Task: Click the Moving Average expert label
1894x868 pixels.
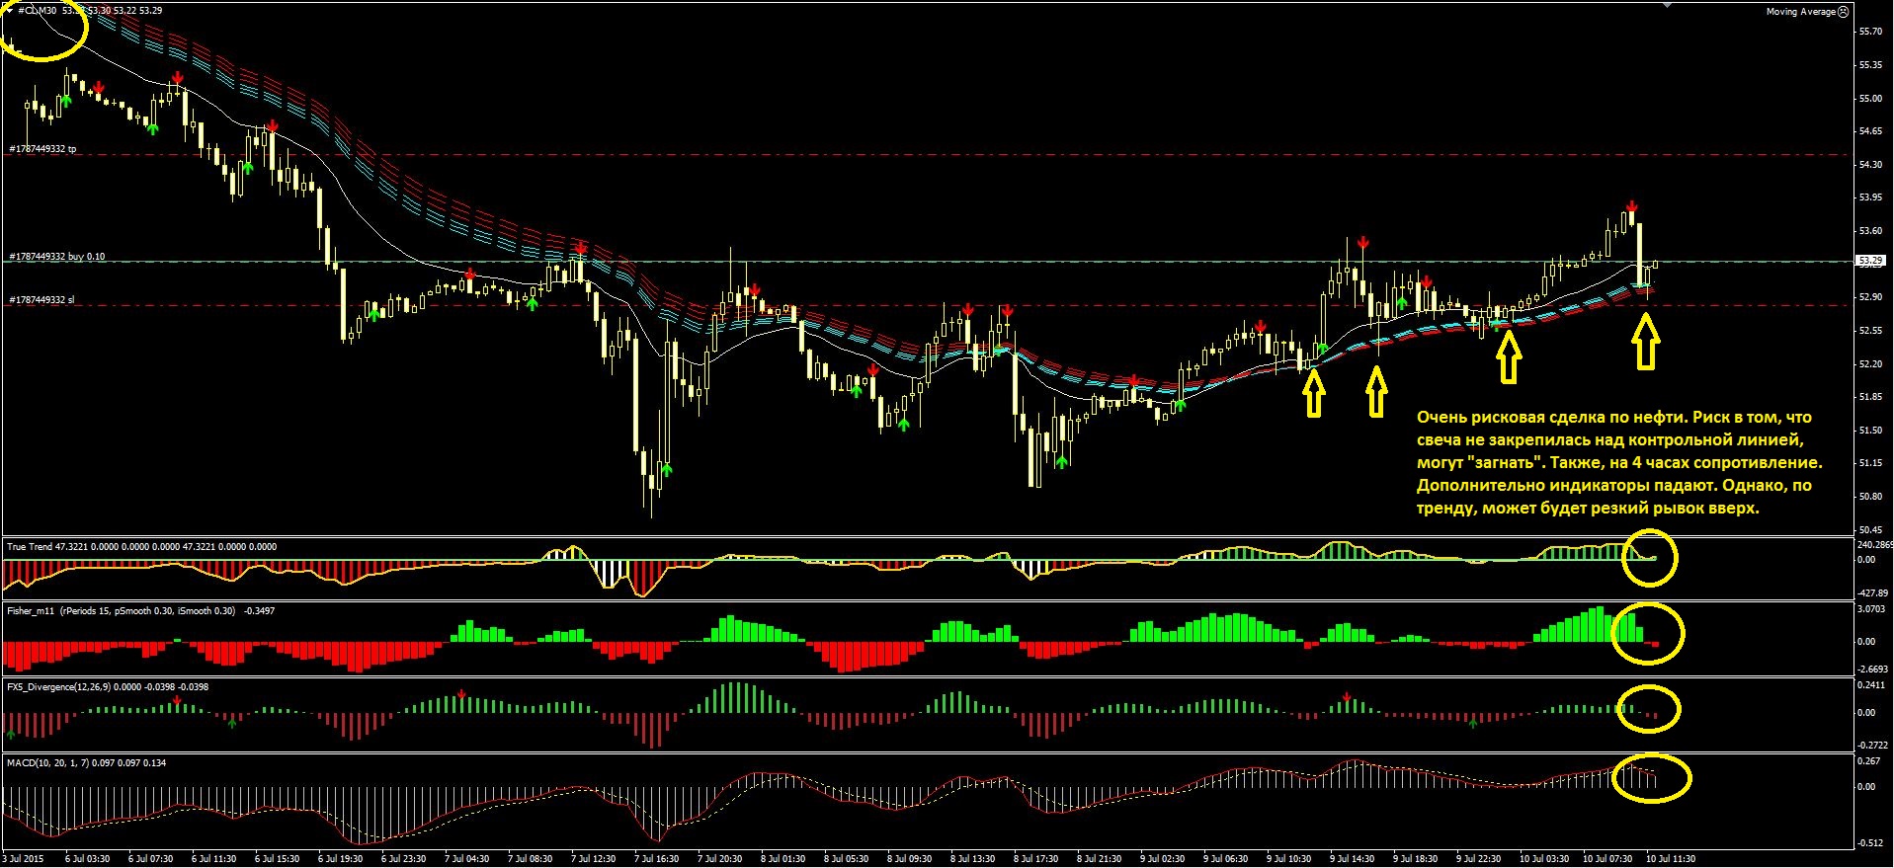Action: point(1800,12)
